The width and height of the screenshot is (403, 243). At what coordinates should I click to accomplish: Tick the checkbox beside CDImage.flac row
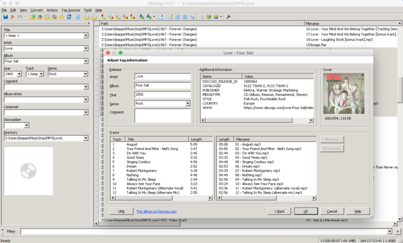pos(97,45)
